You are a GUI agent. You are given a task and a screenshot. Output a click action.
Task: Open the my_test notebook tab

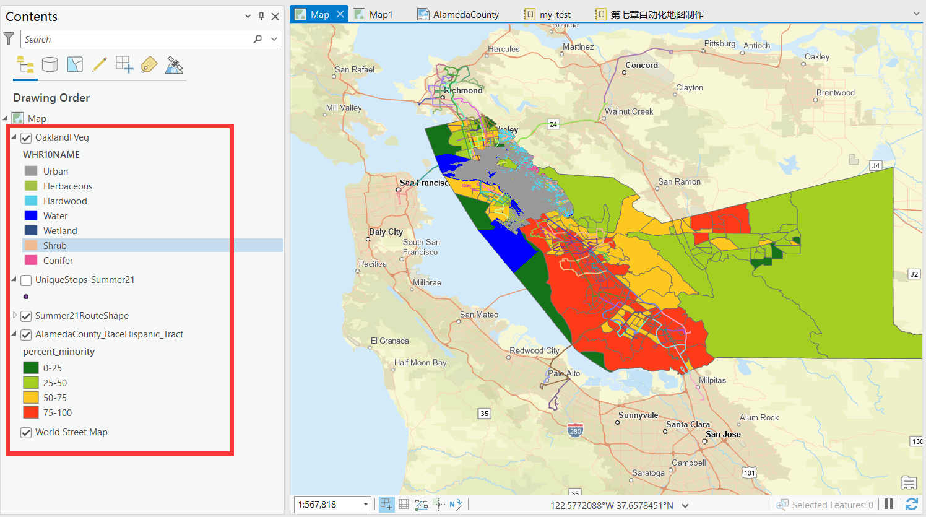coord(547,14)
